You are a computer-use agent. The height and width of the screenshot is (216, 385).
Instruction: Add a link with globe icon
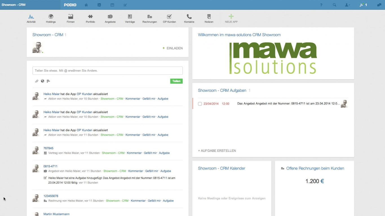pos(43,81)
